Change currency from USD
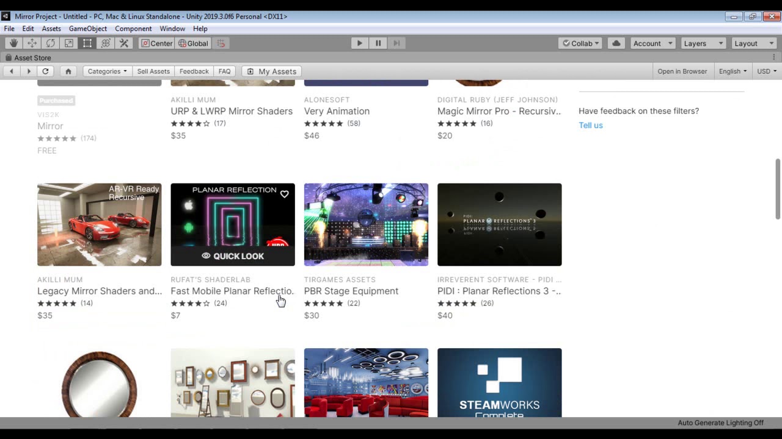Viewport: 782px width, 439px height. [767, 71]
